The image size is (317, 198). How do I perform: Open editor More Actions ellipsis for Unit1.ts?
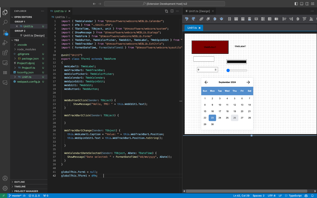click(x=177, y=11)
